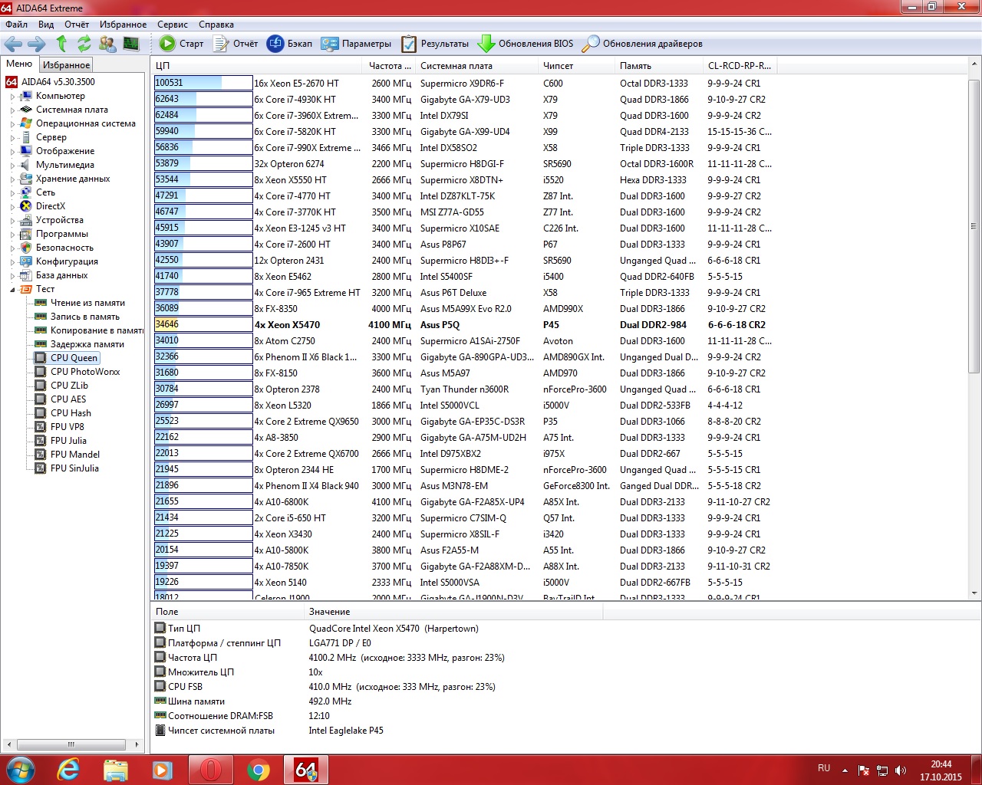
Task: Open the monitor graph icon in the toolbar
Action: click(x=131, y=44)
